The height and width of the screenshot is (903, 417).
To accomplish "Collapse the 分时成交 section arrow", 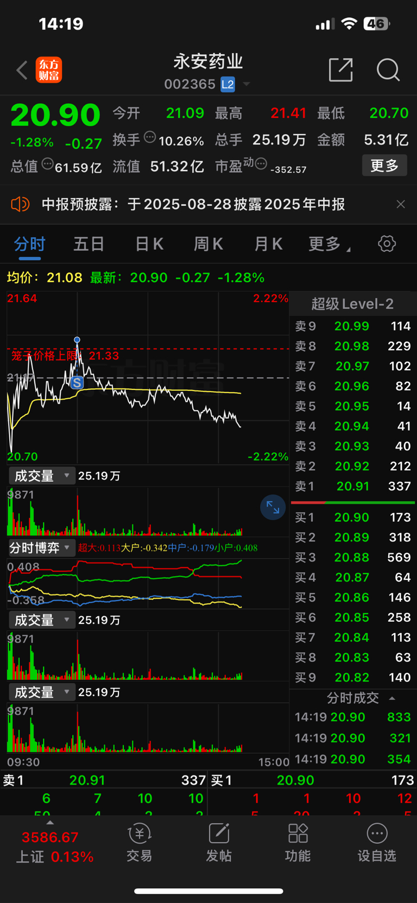I will pos(392,698).
